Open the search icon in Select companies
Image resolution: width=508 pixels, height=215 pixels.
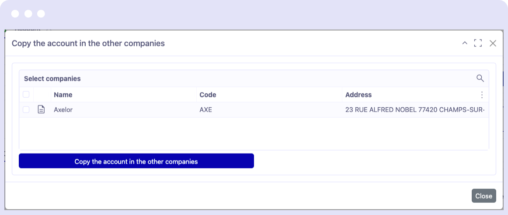(x=480, y=78)
